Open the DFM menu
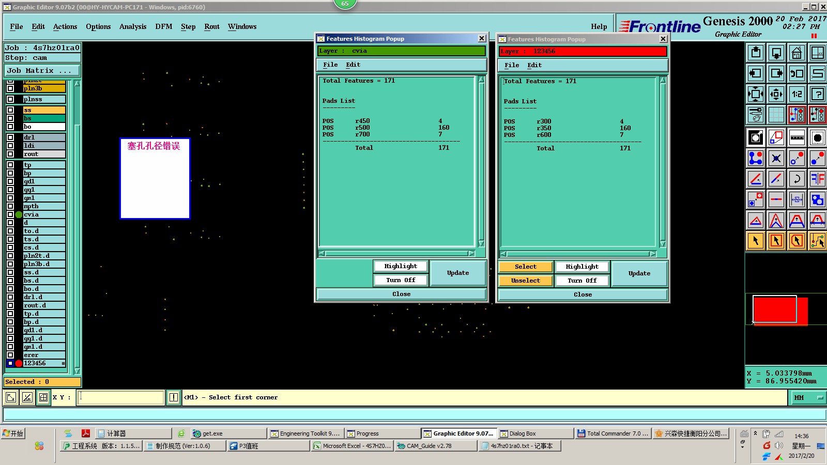Screen dimensions: 827x465 pyautogui.click(x=164, y=26)
